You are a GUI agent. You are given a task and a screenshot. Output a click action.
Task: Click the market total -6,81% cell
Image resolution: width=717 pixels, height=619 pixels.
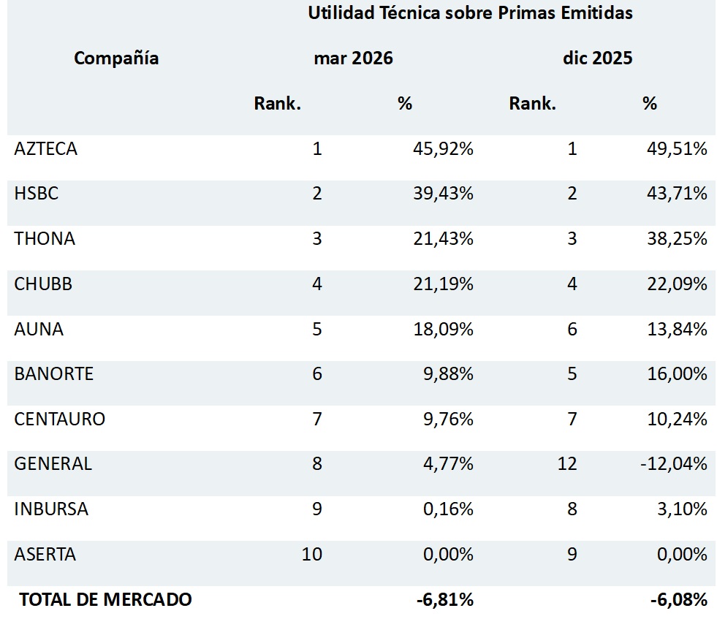click(445, 600)
